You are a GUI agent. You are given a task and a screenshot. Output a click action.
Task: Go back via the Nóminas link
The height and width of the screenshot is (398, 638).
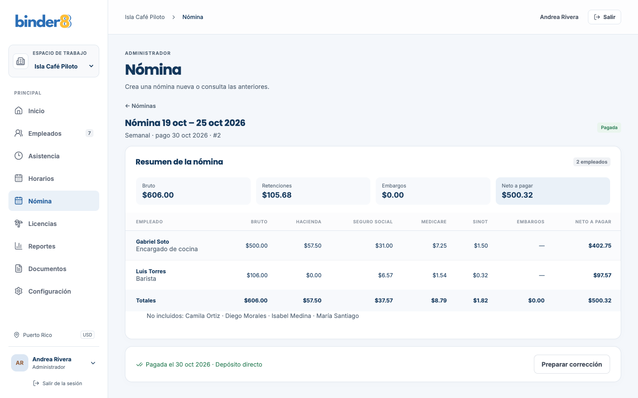[140, 106]
